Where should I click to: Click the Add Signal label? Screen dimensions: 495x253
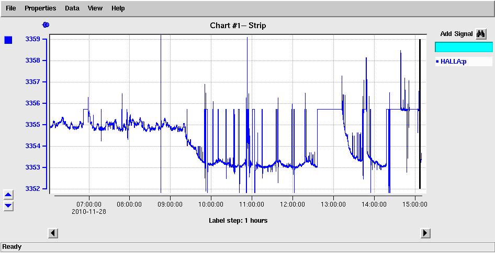(x=456, y=34)
